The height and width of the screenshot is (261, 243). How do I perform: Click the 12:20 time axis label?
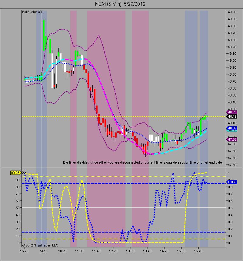coord(113,251)
